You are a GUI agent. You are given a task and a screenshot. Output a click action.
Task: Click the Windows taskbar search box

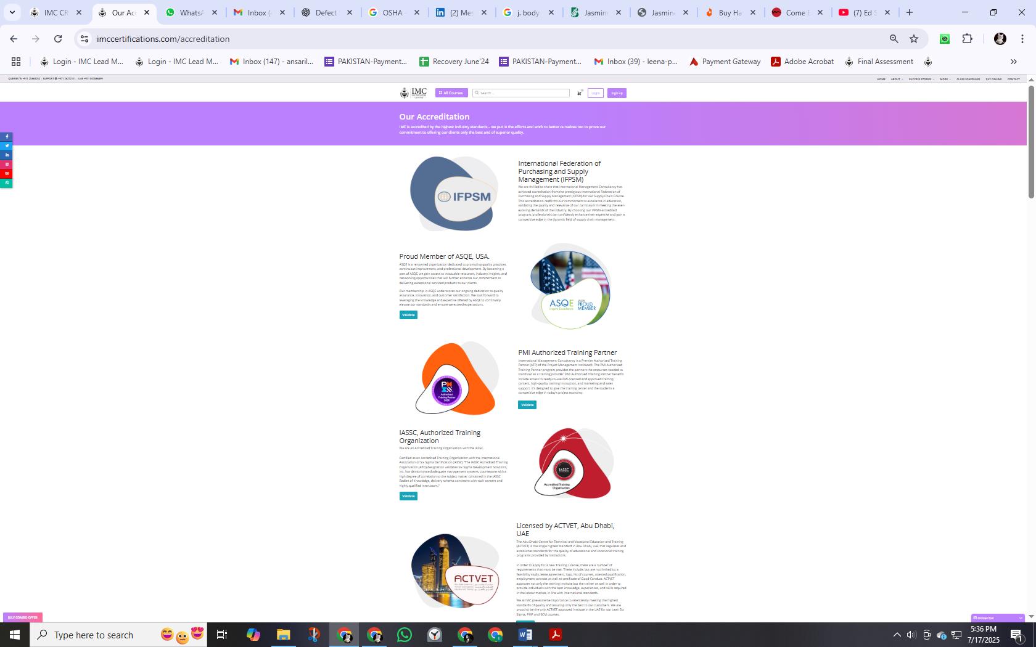coord(118,635)
